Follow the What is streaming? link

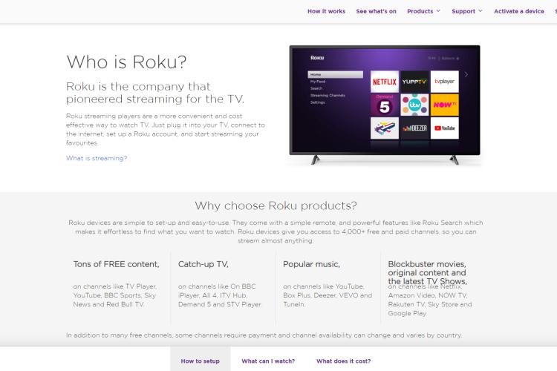(97, 158)
